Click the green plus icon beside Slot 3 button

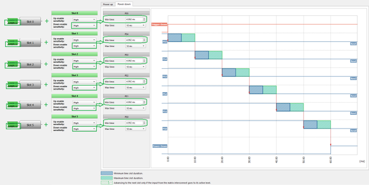click(x=46, y=84)
